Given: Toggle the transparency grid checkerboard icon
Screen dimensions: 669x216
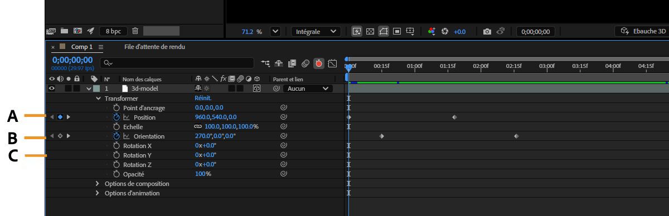Looking at the screenshot, I should coord(370,32).
